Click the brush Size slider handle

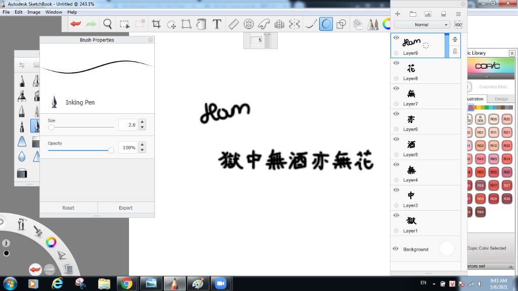[x=51, y=127]
